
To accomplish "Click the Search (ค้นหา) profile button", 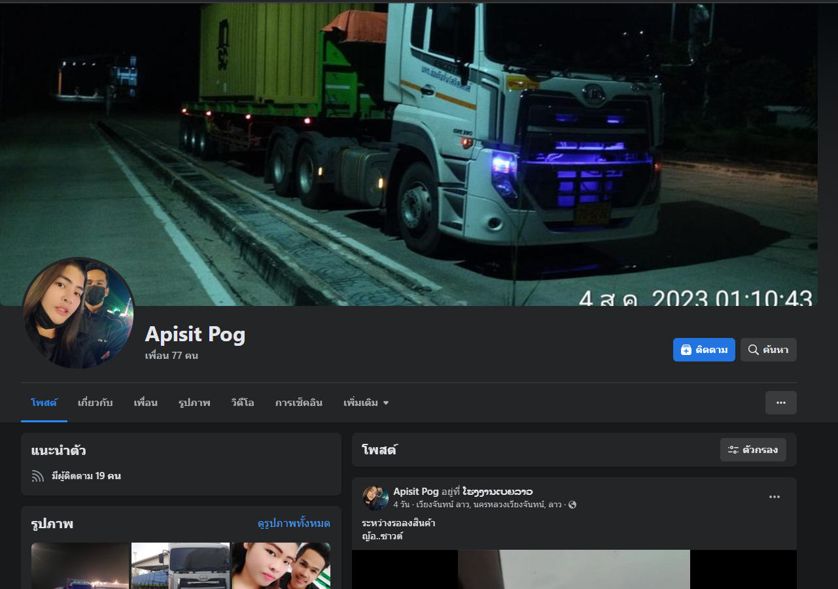I will coord(768,350).
